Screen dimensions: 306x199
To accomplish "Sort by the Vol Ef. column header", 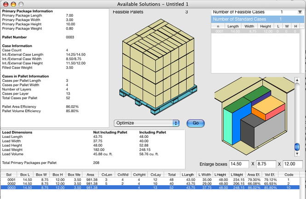I will click(x=270, y=175).
